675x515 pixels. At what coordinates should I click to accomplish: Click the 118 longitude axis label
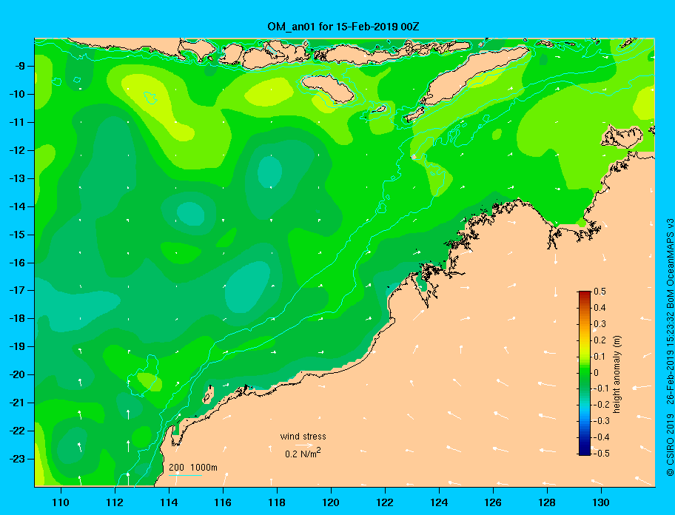(x=277, y=502)
